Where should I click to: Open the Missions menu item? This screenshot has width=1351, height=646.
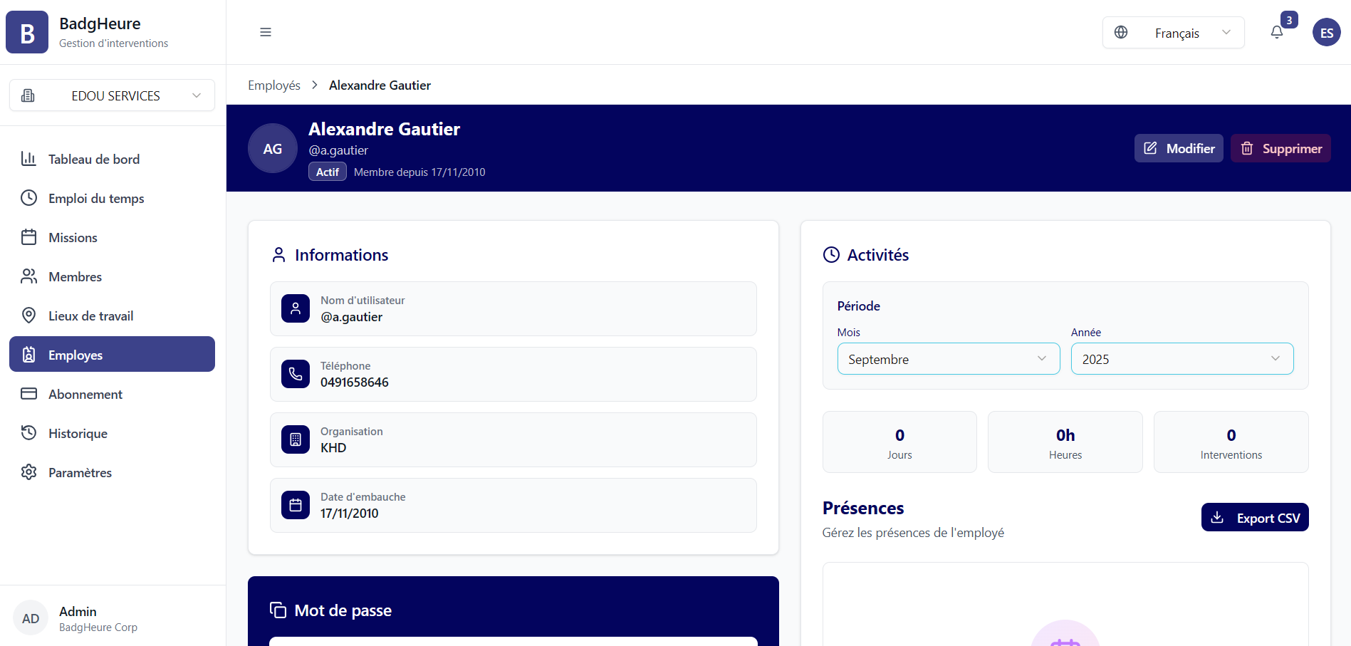coord(73,237)
